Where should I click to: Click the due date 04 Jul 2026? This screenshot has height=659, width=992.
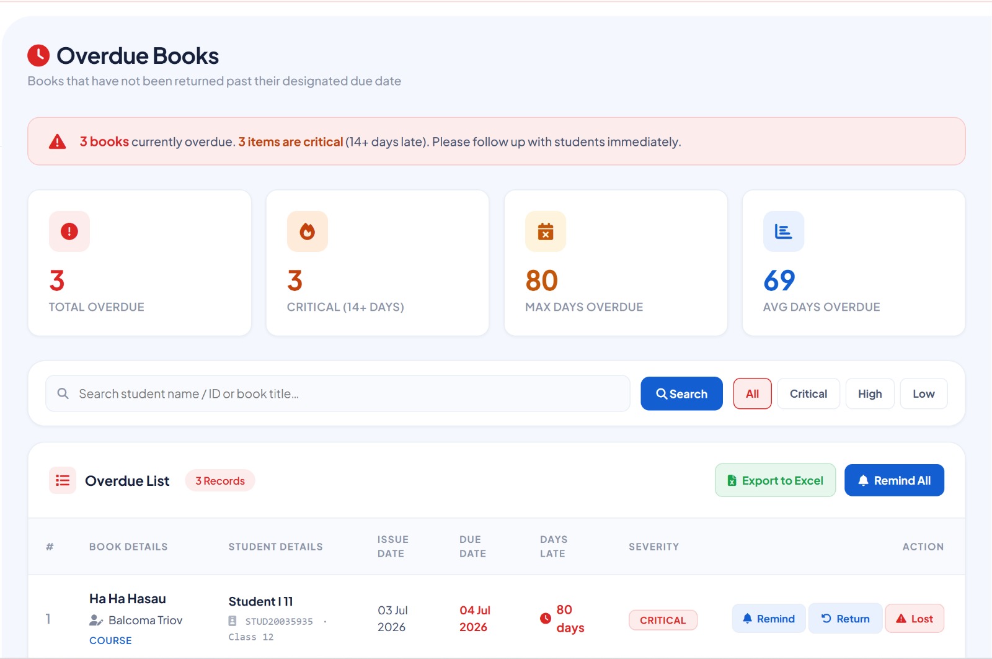point(475,619)
